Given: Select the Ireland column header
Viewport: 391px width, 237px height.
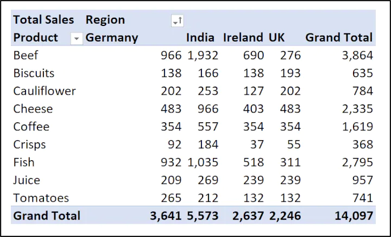Looking at the screenshot, I should pos(243,38).
